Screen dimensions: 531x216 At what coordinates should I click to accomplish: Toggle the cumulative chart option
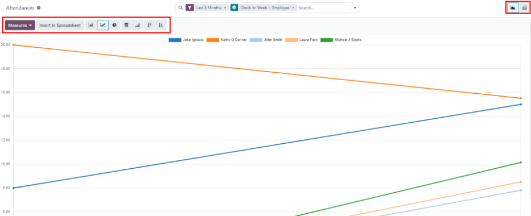(x=138, y=25)
